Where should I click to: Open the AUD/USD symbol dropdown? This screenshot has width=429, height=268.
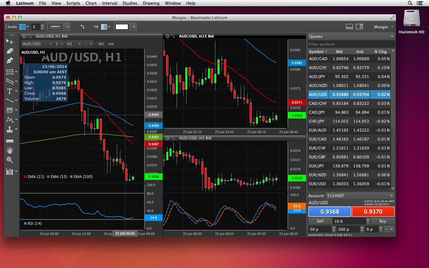[x=37, y=44]
